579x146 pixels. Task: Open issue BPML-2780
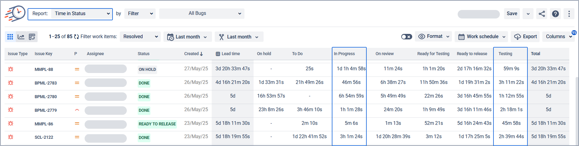pos(45,97)
